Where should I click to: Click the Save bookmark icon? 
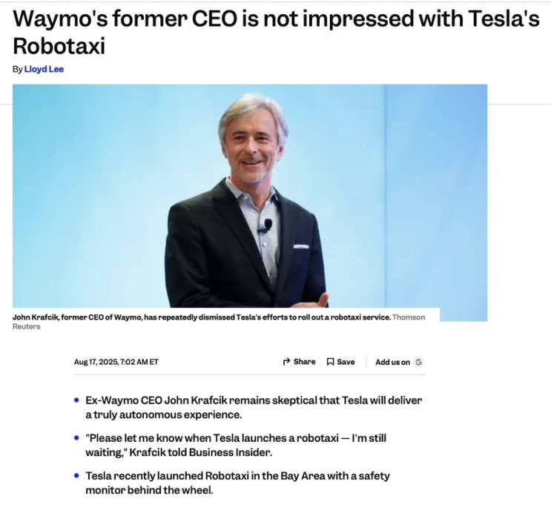[331, 362]
